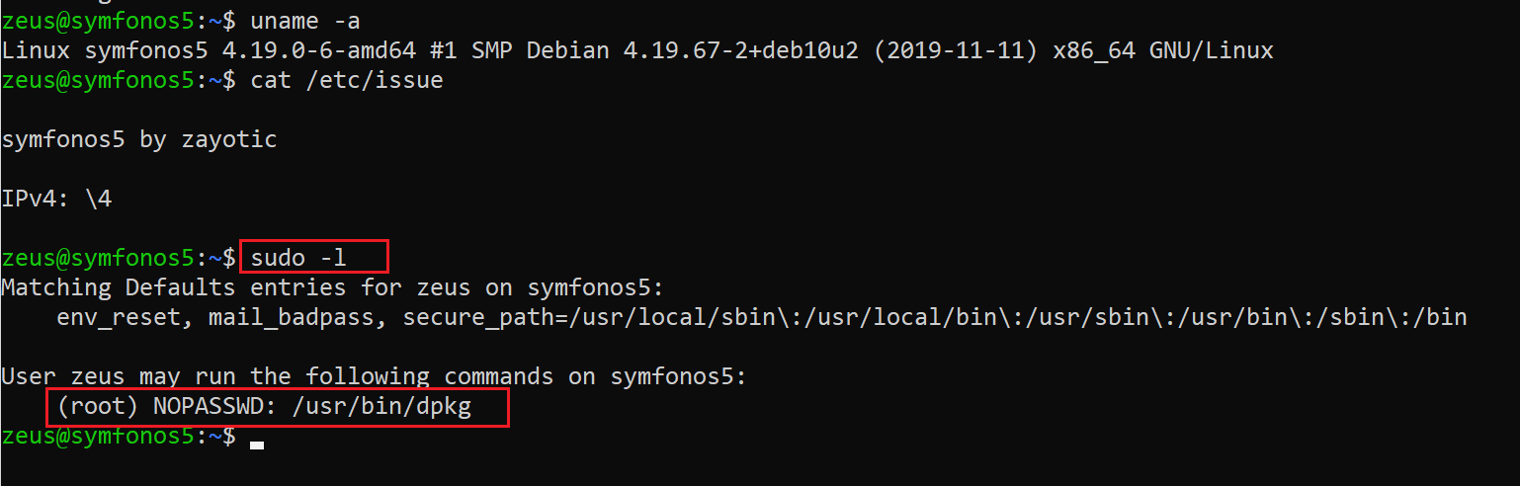Click the "Matching Defaults entries" output line

click(x=331, y=288)
